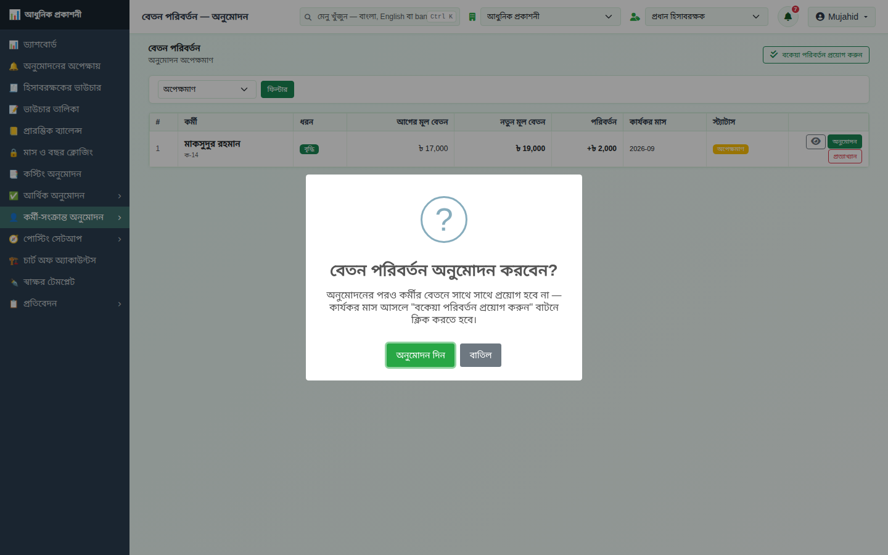888x555 pixels.
Task: Click the employee name মাকসুদুর রহমান
Action: (212, 144)
